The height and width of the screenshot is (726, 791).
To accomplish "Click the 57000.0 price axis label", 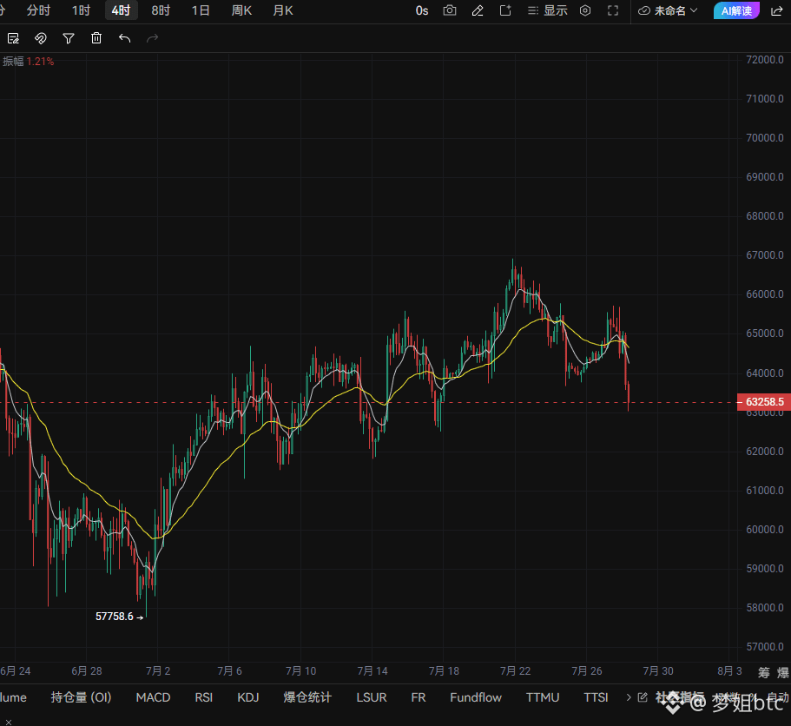I will (x=765, y=647).
